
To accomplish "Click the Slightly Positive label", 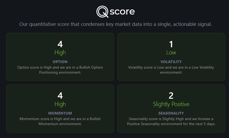I will click(x=171, y=104).
